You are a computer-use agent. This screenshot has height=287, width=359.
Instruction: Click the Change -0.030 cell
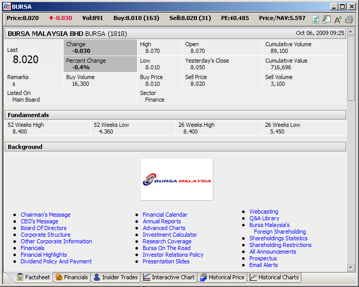(x=100, y=48)
